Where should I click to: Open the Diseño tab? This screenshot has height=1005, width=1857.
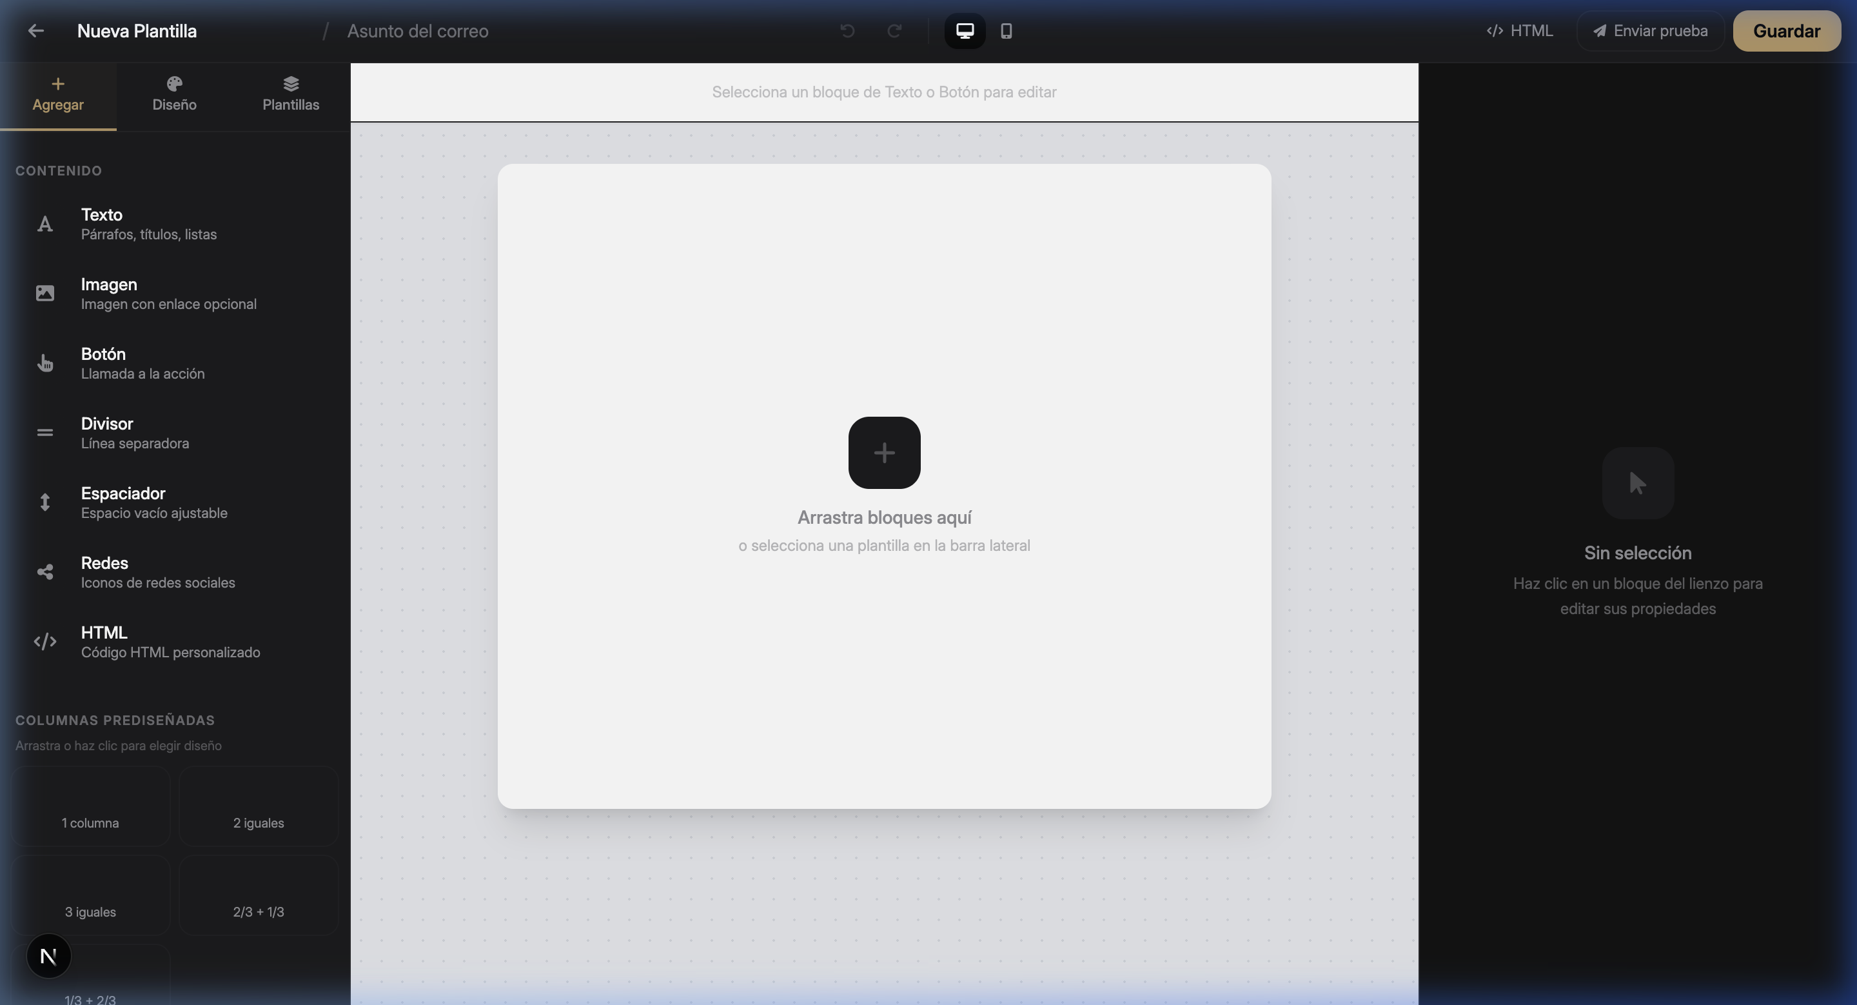(x=175, y=94)
